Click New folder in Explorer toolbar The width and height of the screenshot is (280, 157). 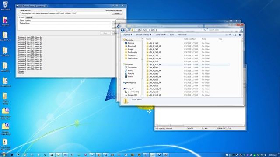(182, 35)
